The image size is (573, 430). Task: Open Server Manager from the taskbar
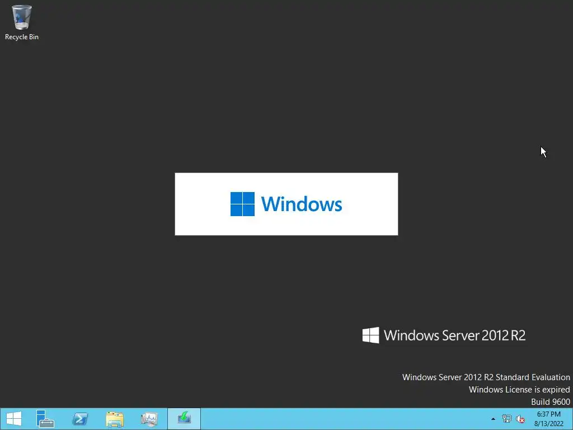[45, 419]
